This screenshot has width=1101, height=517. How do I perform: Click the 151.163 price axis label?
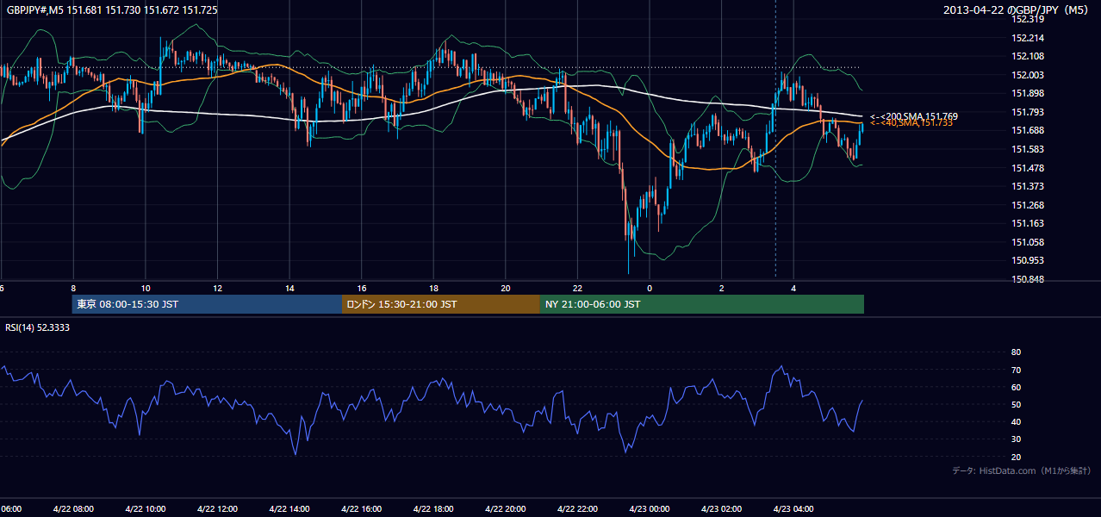tap(1028, 223)
